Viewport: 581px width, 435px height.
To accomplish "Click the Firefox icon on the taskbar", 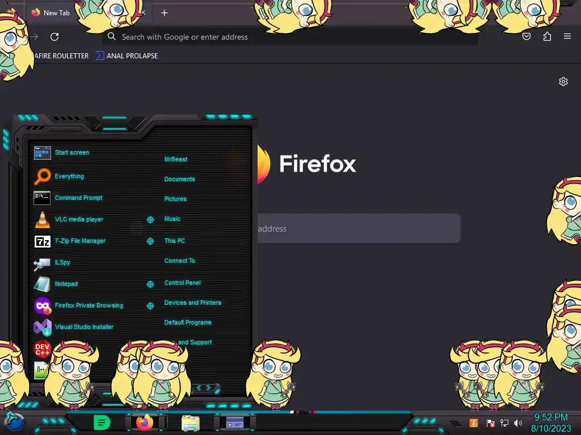I will tap(145, 422).
